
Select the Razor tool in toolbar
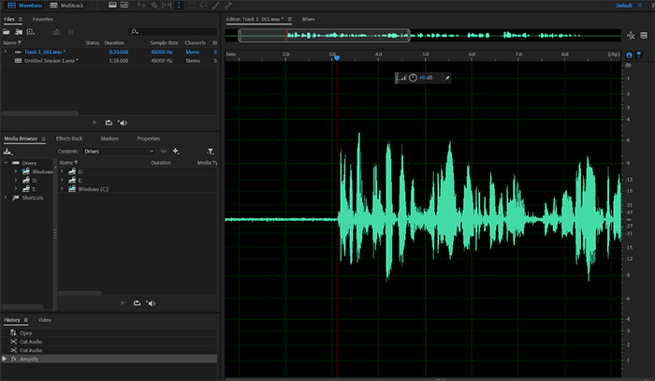click(154, 6)
